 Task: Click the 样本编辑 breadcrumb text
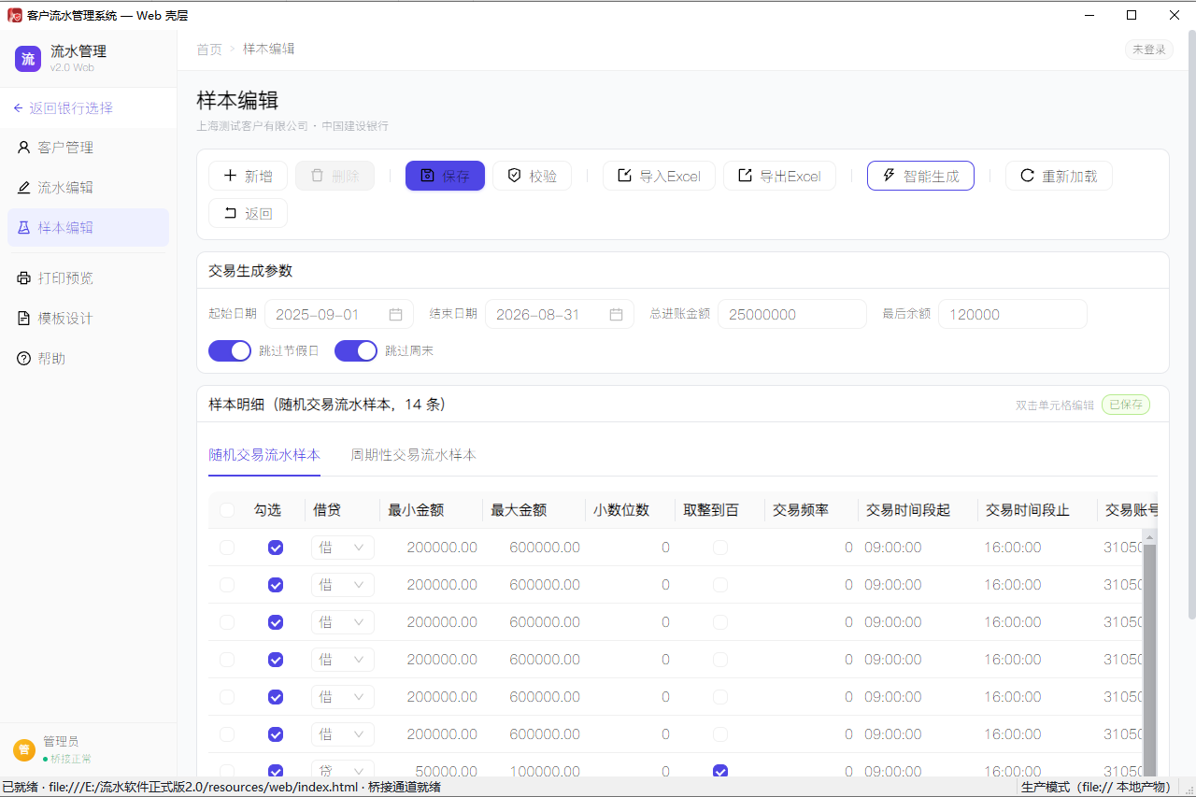pos(269,49)
